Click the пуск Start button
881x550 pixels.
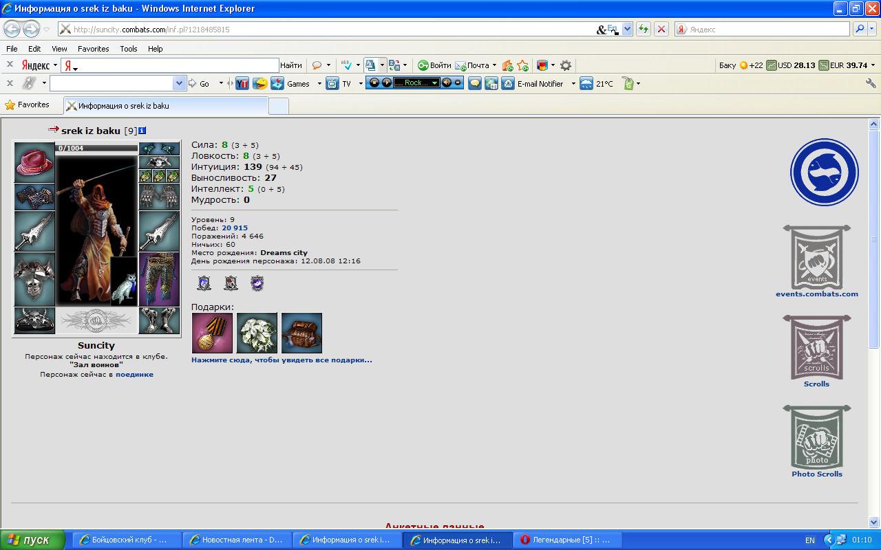(x=33, y=540)
